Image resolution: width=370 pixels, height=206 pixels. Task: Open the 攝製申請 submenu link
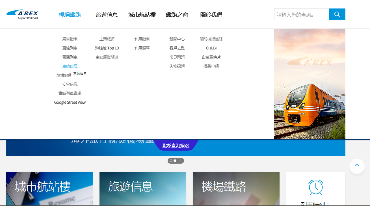(x=211, y=66)
